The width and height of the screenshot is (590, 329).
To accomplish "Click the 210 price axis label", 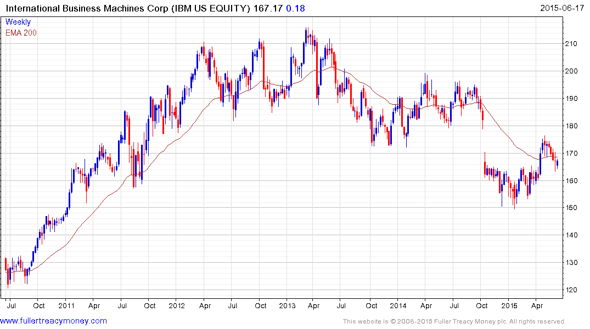I will point(571,44).
